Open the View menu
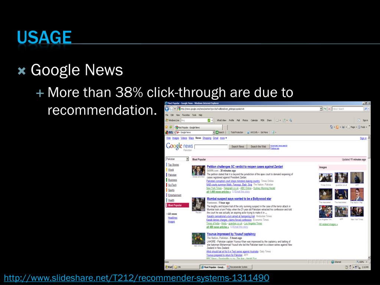 178,115
